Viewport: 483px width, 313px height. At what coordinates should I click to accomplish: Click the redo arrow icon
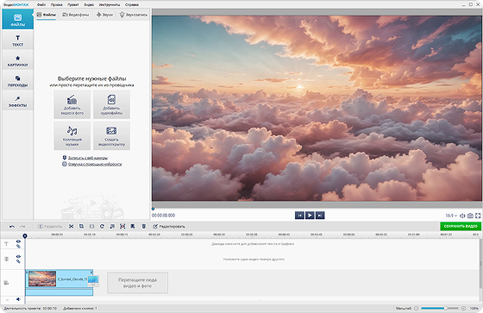click(22, 227)
